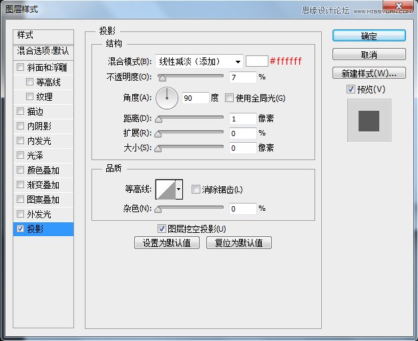
Task: Toggle the 预览(V) checkbox
Action: click(351, 89)
